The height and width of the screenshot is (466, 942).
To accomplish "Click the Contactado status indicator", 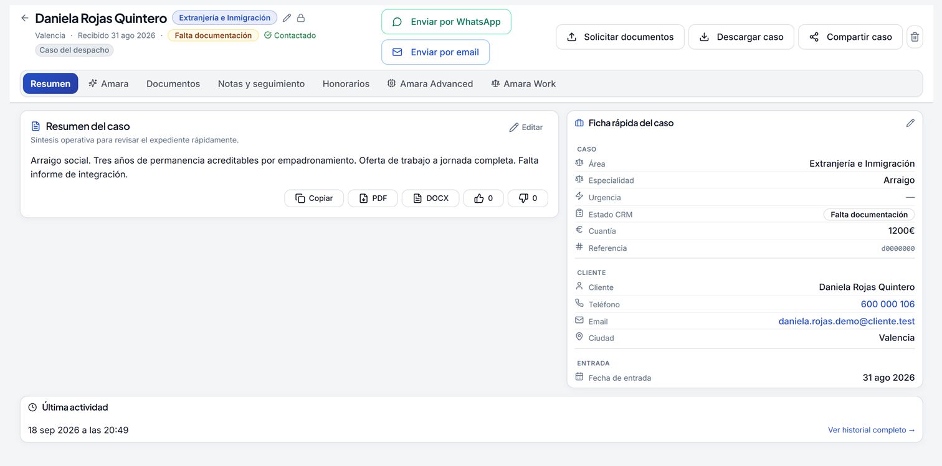I will point(290,35).
